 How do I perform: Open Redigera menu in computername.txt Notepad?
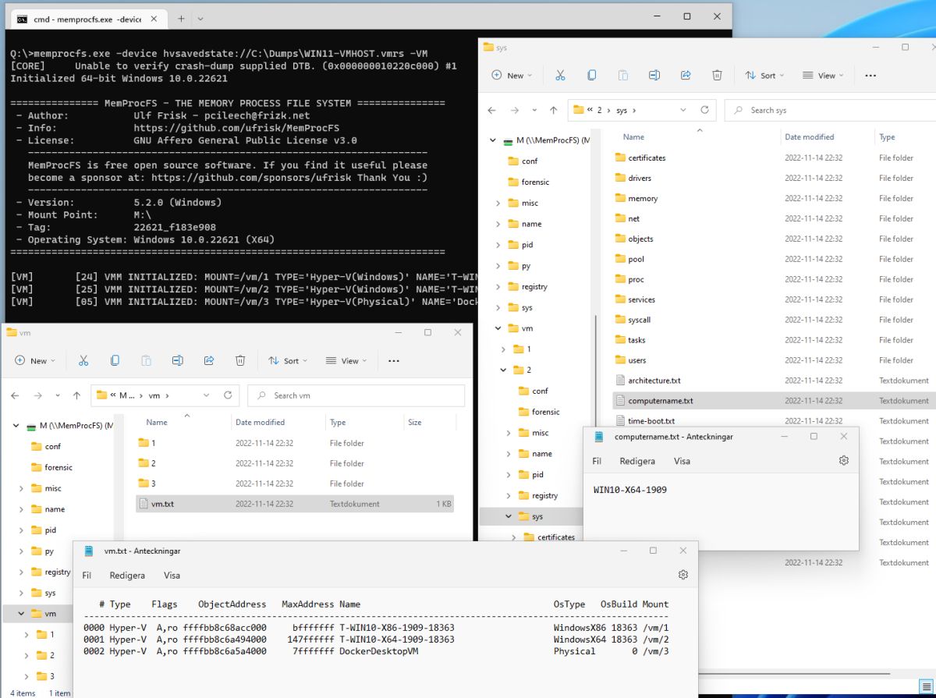tap(637, 461)
